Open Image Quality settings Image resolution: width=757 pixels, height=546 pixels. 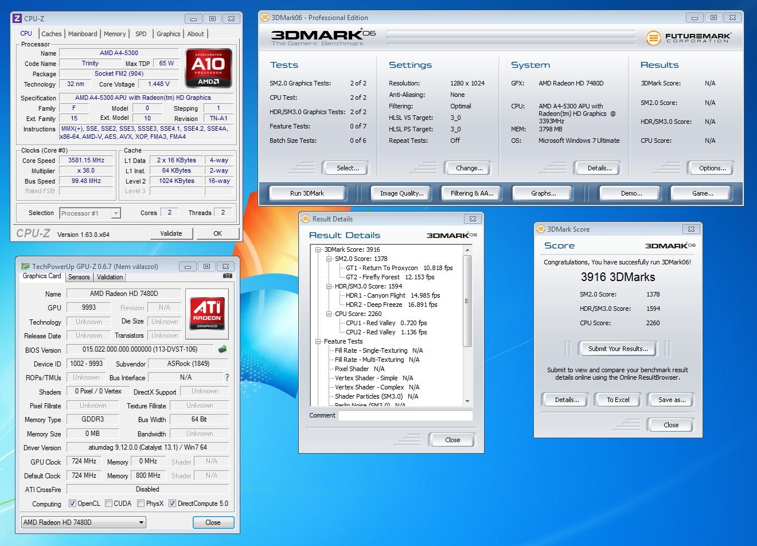tap(402, 193)
